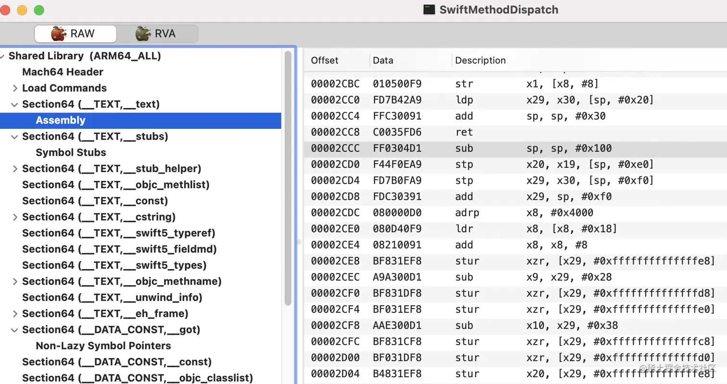Click the Description column header
727x384 pixels.
480,61
